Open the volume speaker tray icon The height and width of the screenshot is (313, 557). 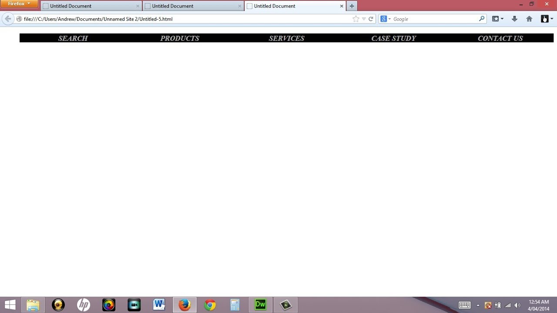tap(517, 305)
